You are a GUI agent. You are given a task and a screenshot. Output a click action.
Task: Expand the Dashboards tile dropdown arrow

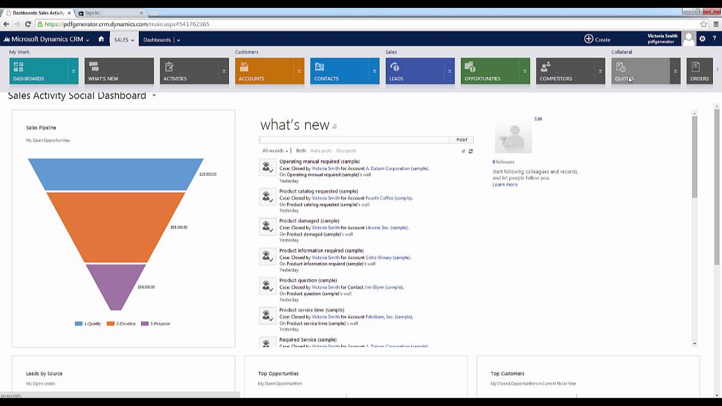[73, 71]
